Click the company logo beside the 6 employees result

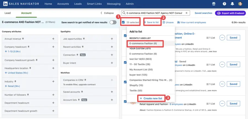pyautogui.click(x=133, y=103)
